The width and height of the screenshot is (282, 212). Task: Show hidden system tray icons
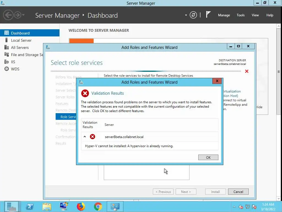point(234,207)
